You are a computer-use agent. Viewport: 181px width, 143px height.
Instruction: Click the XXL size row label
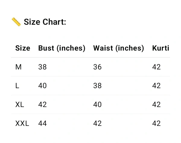(x=22, y=123)
